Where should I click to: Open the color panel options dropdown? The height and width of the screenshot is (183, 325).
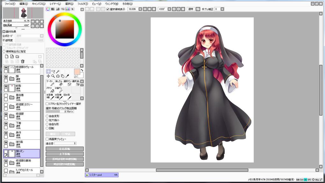click(x=82, y=9)
